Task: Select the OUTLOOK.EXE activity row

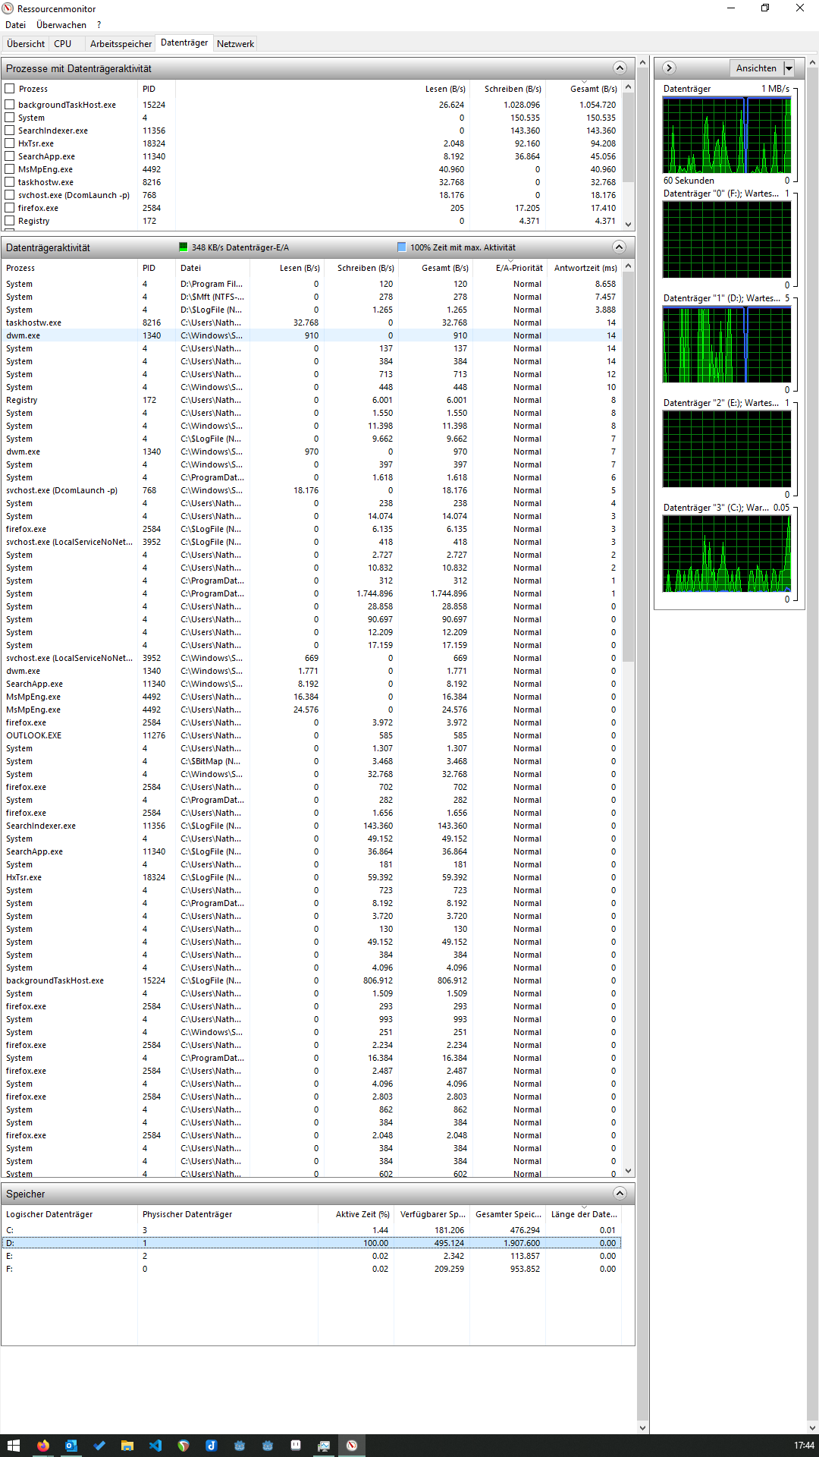Action: click(312, 735)
